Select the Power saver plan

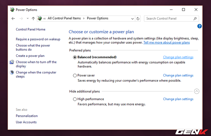pyautogui.click(x=75, y=75)
